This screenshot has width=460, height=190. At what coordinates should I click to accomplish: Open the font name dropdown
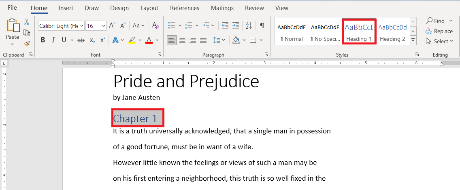[x=81, y=26]
